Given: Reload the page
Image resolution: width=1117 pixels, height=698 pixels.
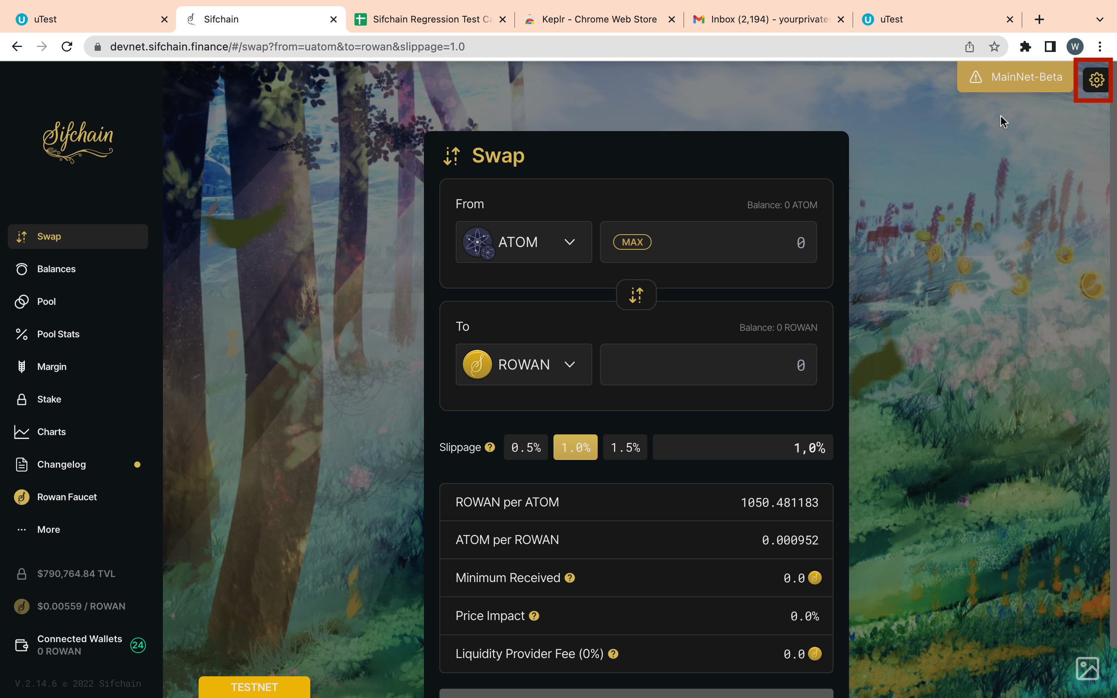Looking at the screenshot, I should 67,47.
